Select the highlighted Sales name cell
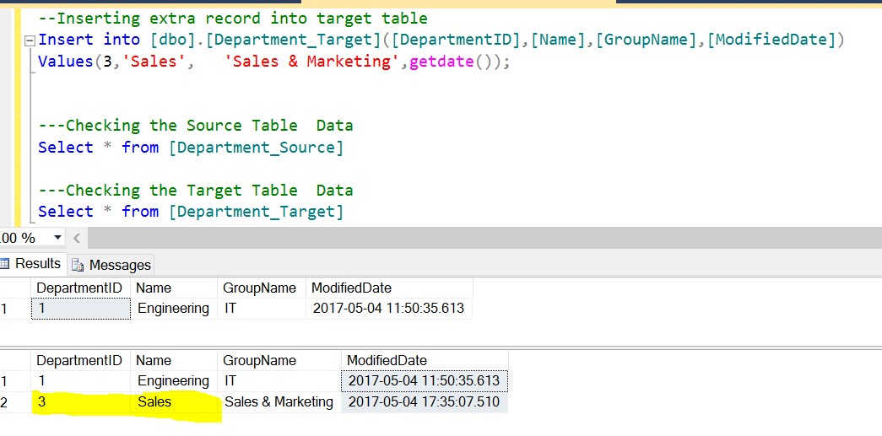Viewport: 882px width, 436px height. 154,401
